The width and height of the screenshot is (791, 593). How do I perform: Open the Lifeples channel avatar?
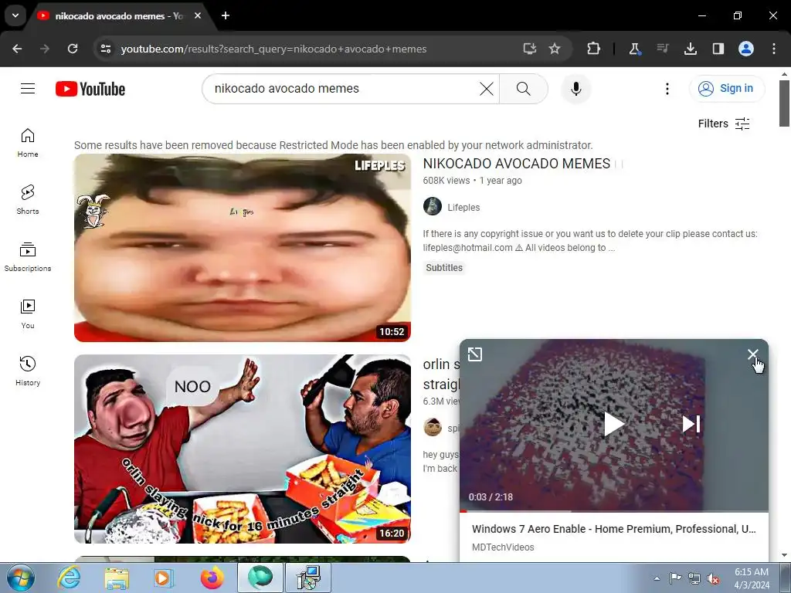433,206
